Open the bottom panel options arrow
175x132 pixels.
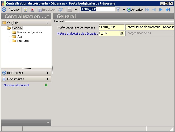tap(48, 123)
